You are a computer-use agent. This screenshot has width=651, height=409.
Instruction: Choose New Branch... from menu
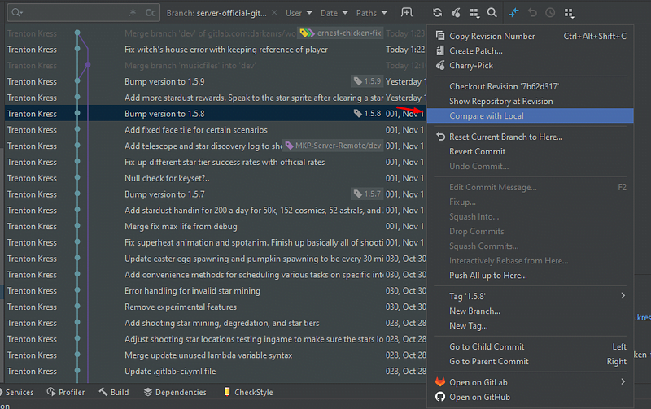point(531,311)
